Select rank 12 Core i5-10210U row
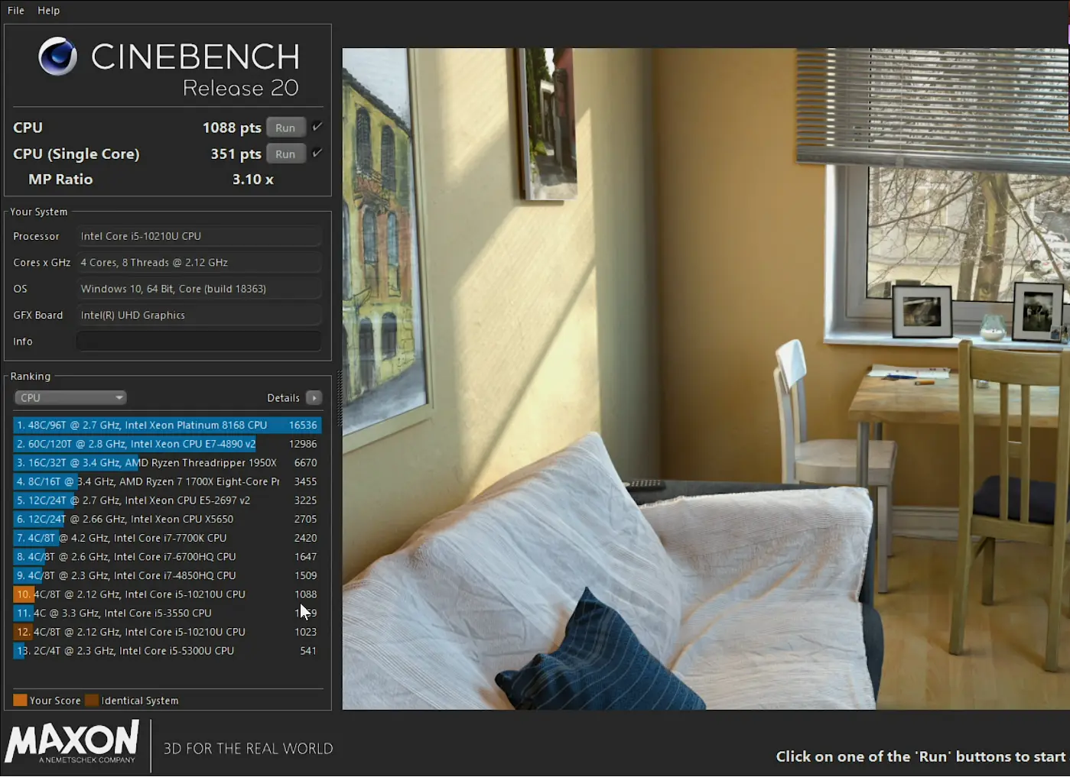Image resolution: width=1070 pixels, height=777 pixels. point(167,632)
